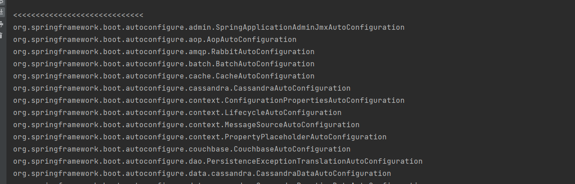The image size is (575, 184).
Task: Select the PropertyPlaceholderAutoConfiguration line
Action: (x=200, y=137)
